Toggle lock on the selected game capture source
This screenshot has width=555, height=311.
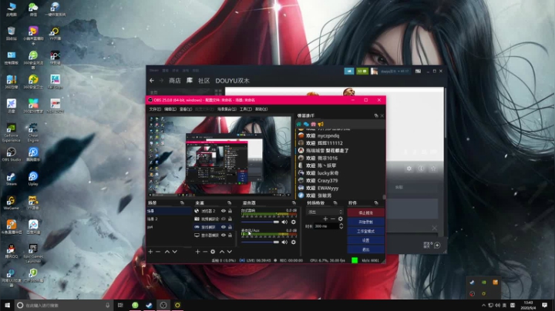[230, 227]
